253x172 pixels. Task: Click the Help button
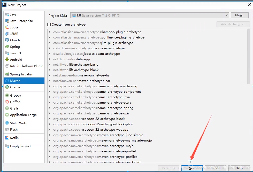239,168
